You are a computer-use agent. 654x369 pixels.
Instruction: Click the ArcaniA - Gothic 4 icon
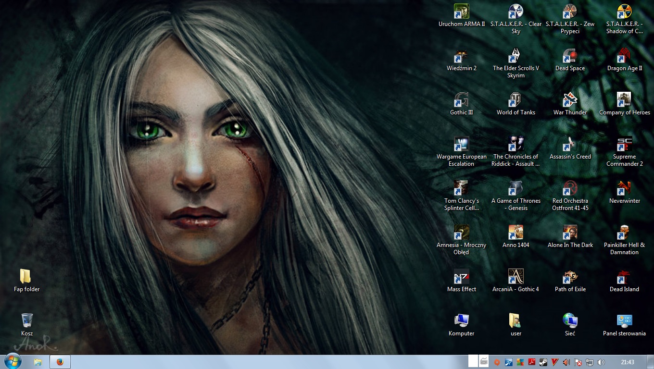[516, 281]
